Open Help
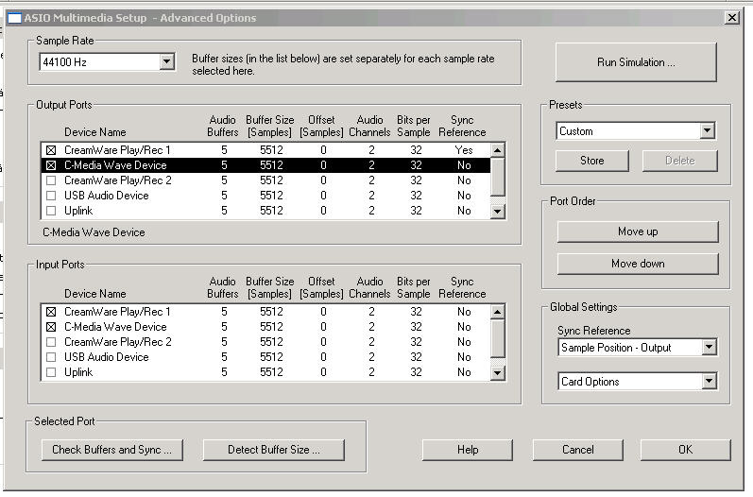 pos(468,450)
